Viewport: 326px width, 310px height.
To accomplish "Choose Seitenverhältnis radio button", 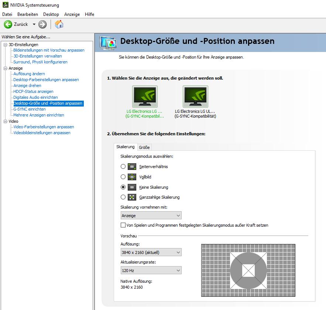I will coord(123,167).
